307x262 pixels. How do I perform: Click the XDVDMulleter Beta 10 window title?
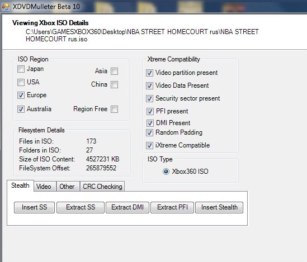46,7
